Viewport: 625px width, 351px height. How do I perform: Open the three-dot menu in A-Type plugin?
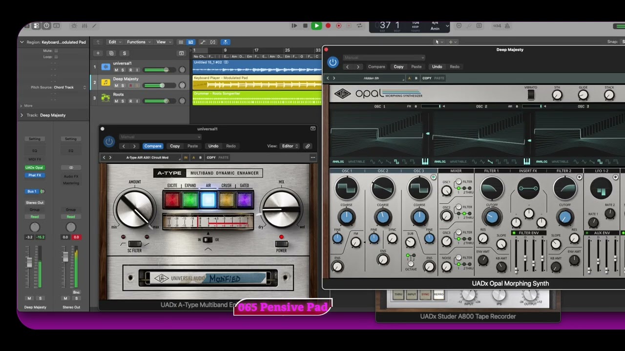312,157
